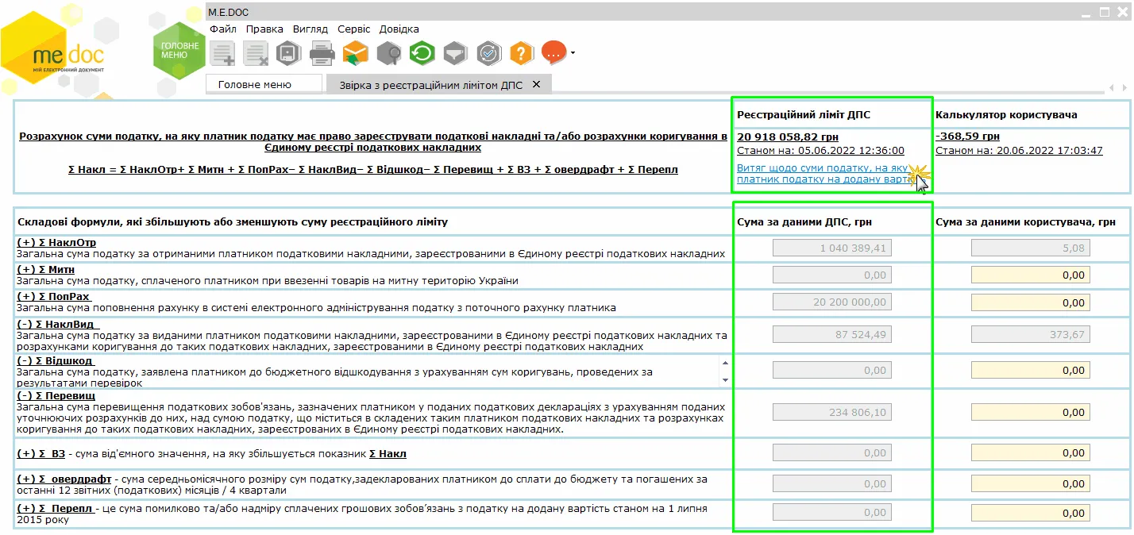Screen dimensions: 1134x535
Task: Click the (+) Σ ВЗ label
Action: [41, 454]
